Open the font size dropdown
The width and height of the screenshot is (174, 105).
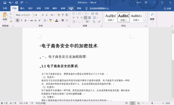[x=39, y=15]
